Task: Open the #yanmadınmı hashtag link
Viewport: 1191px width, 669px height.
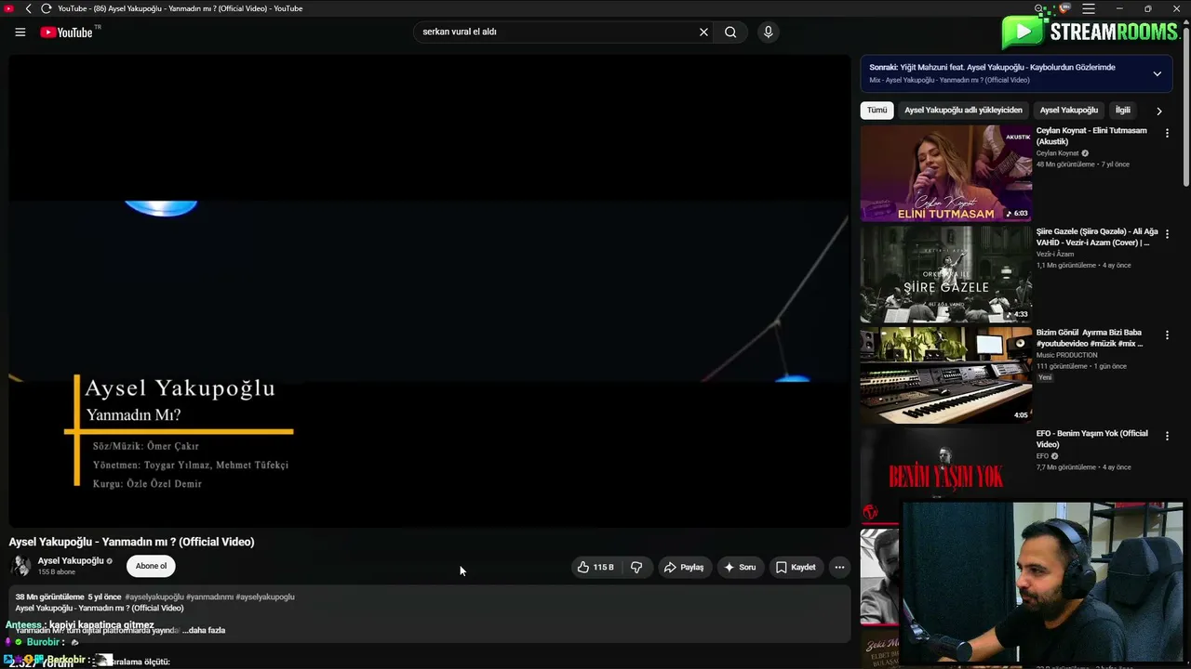Action: [x=209, y=597]
